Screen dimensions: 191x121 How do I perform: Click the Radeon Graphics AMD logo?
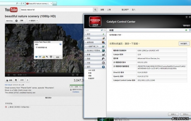pos(95,21)
